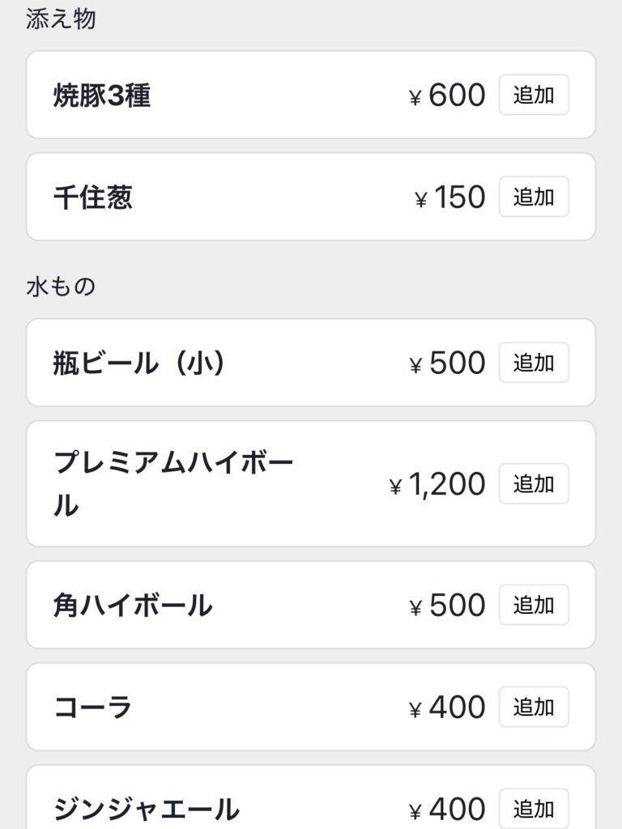
Task: Add 角ハイボール to the order
Action: point(533,605)
